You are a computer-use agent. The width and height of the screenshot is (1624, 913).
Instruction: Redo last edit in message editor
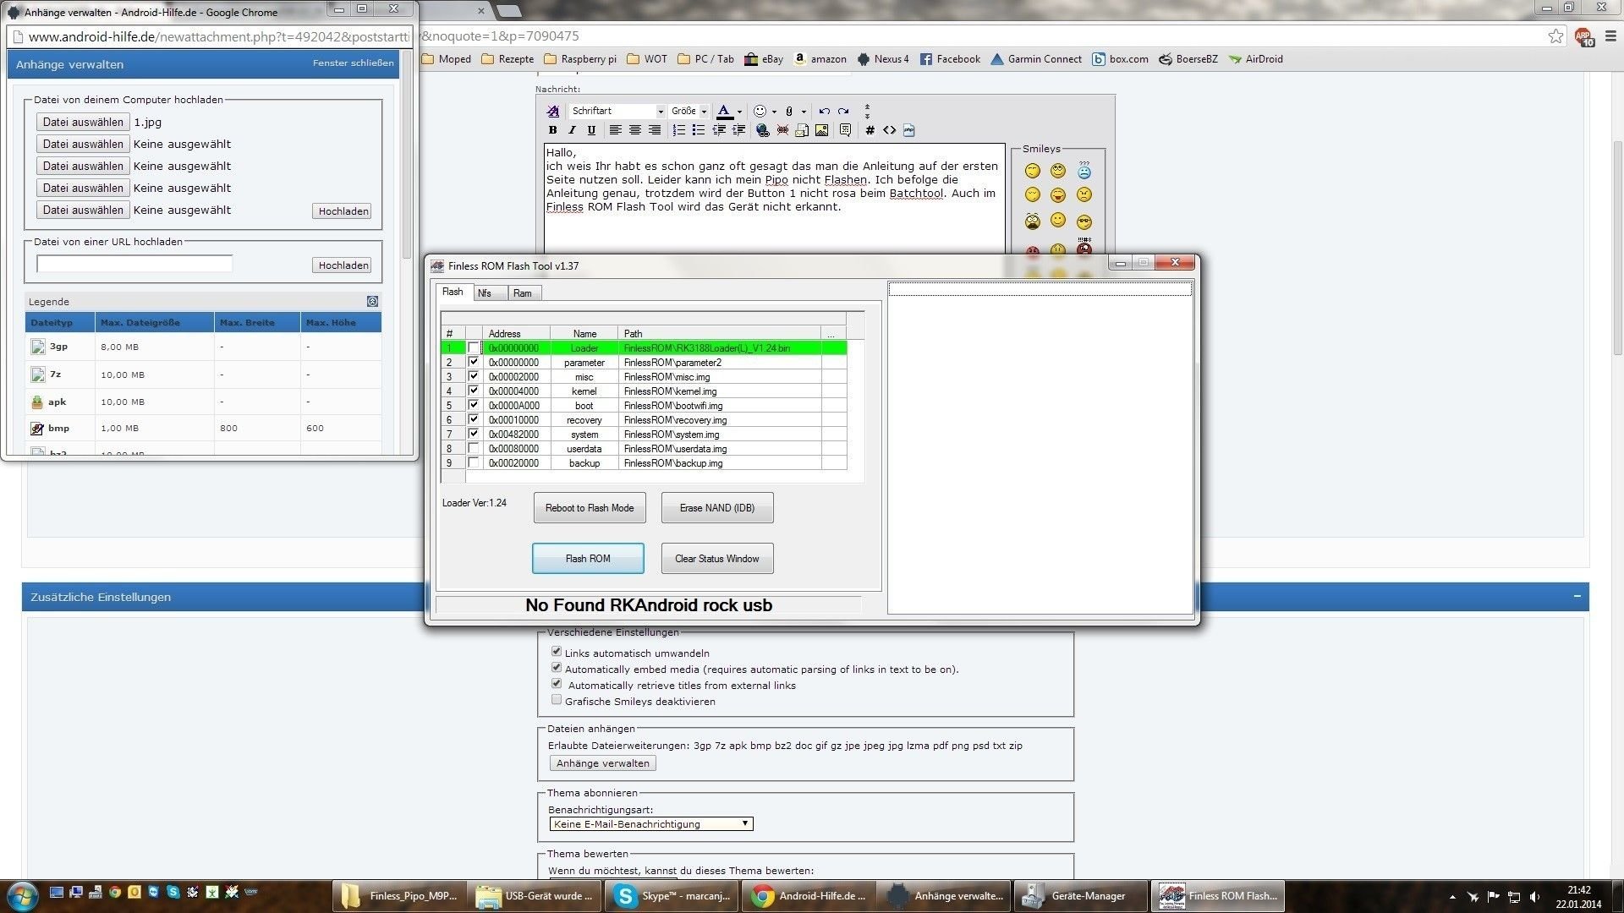click(x=843, y=111)
